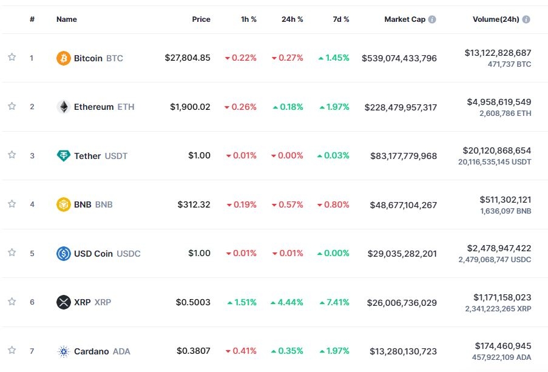
Task: Click the XRP logo icon
Action: (63, 302)
